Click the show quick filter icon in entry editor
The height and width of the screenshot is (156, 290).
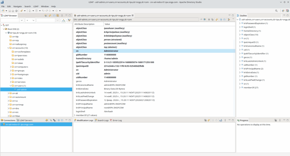[x=229, y=20]
